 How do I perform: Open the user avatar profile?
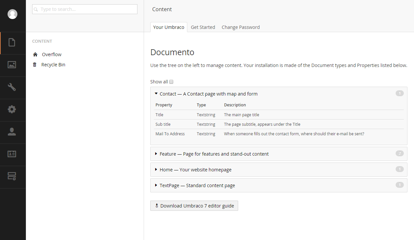pyautogui.click(x=12, y=14)
